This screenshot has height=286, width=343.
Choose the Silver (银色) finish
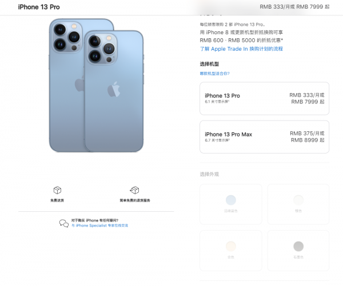[x=298, y=204]
